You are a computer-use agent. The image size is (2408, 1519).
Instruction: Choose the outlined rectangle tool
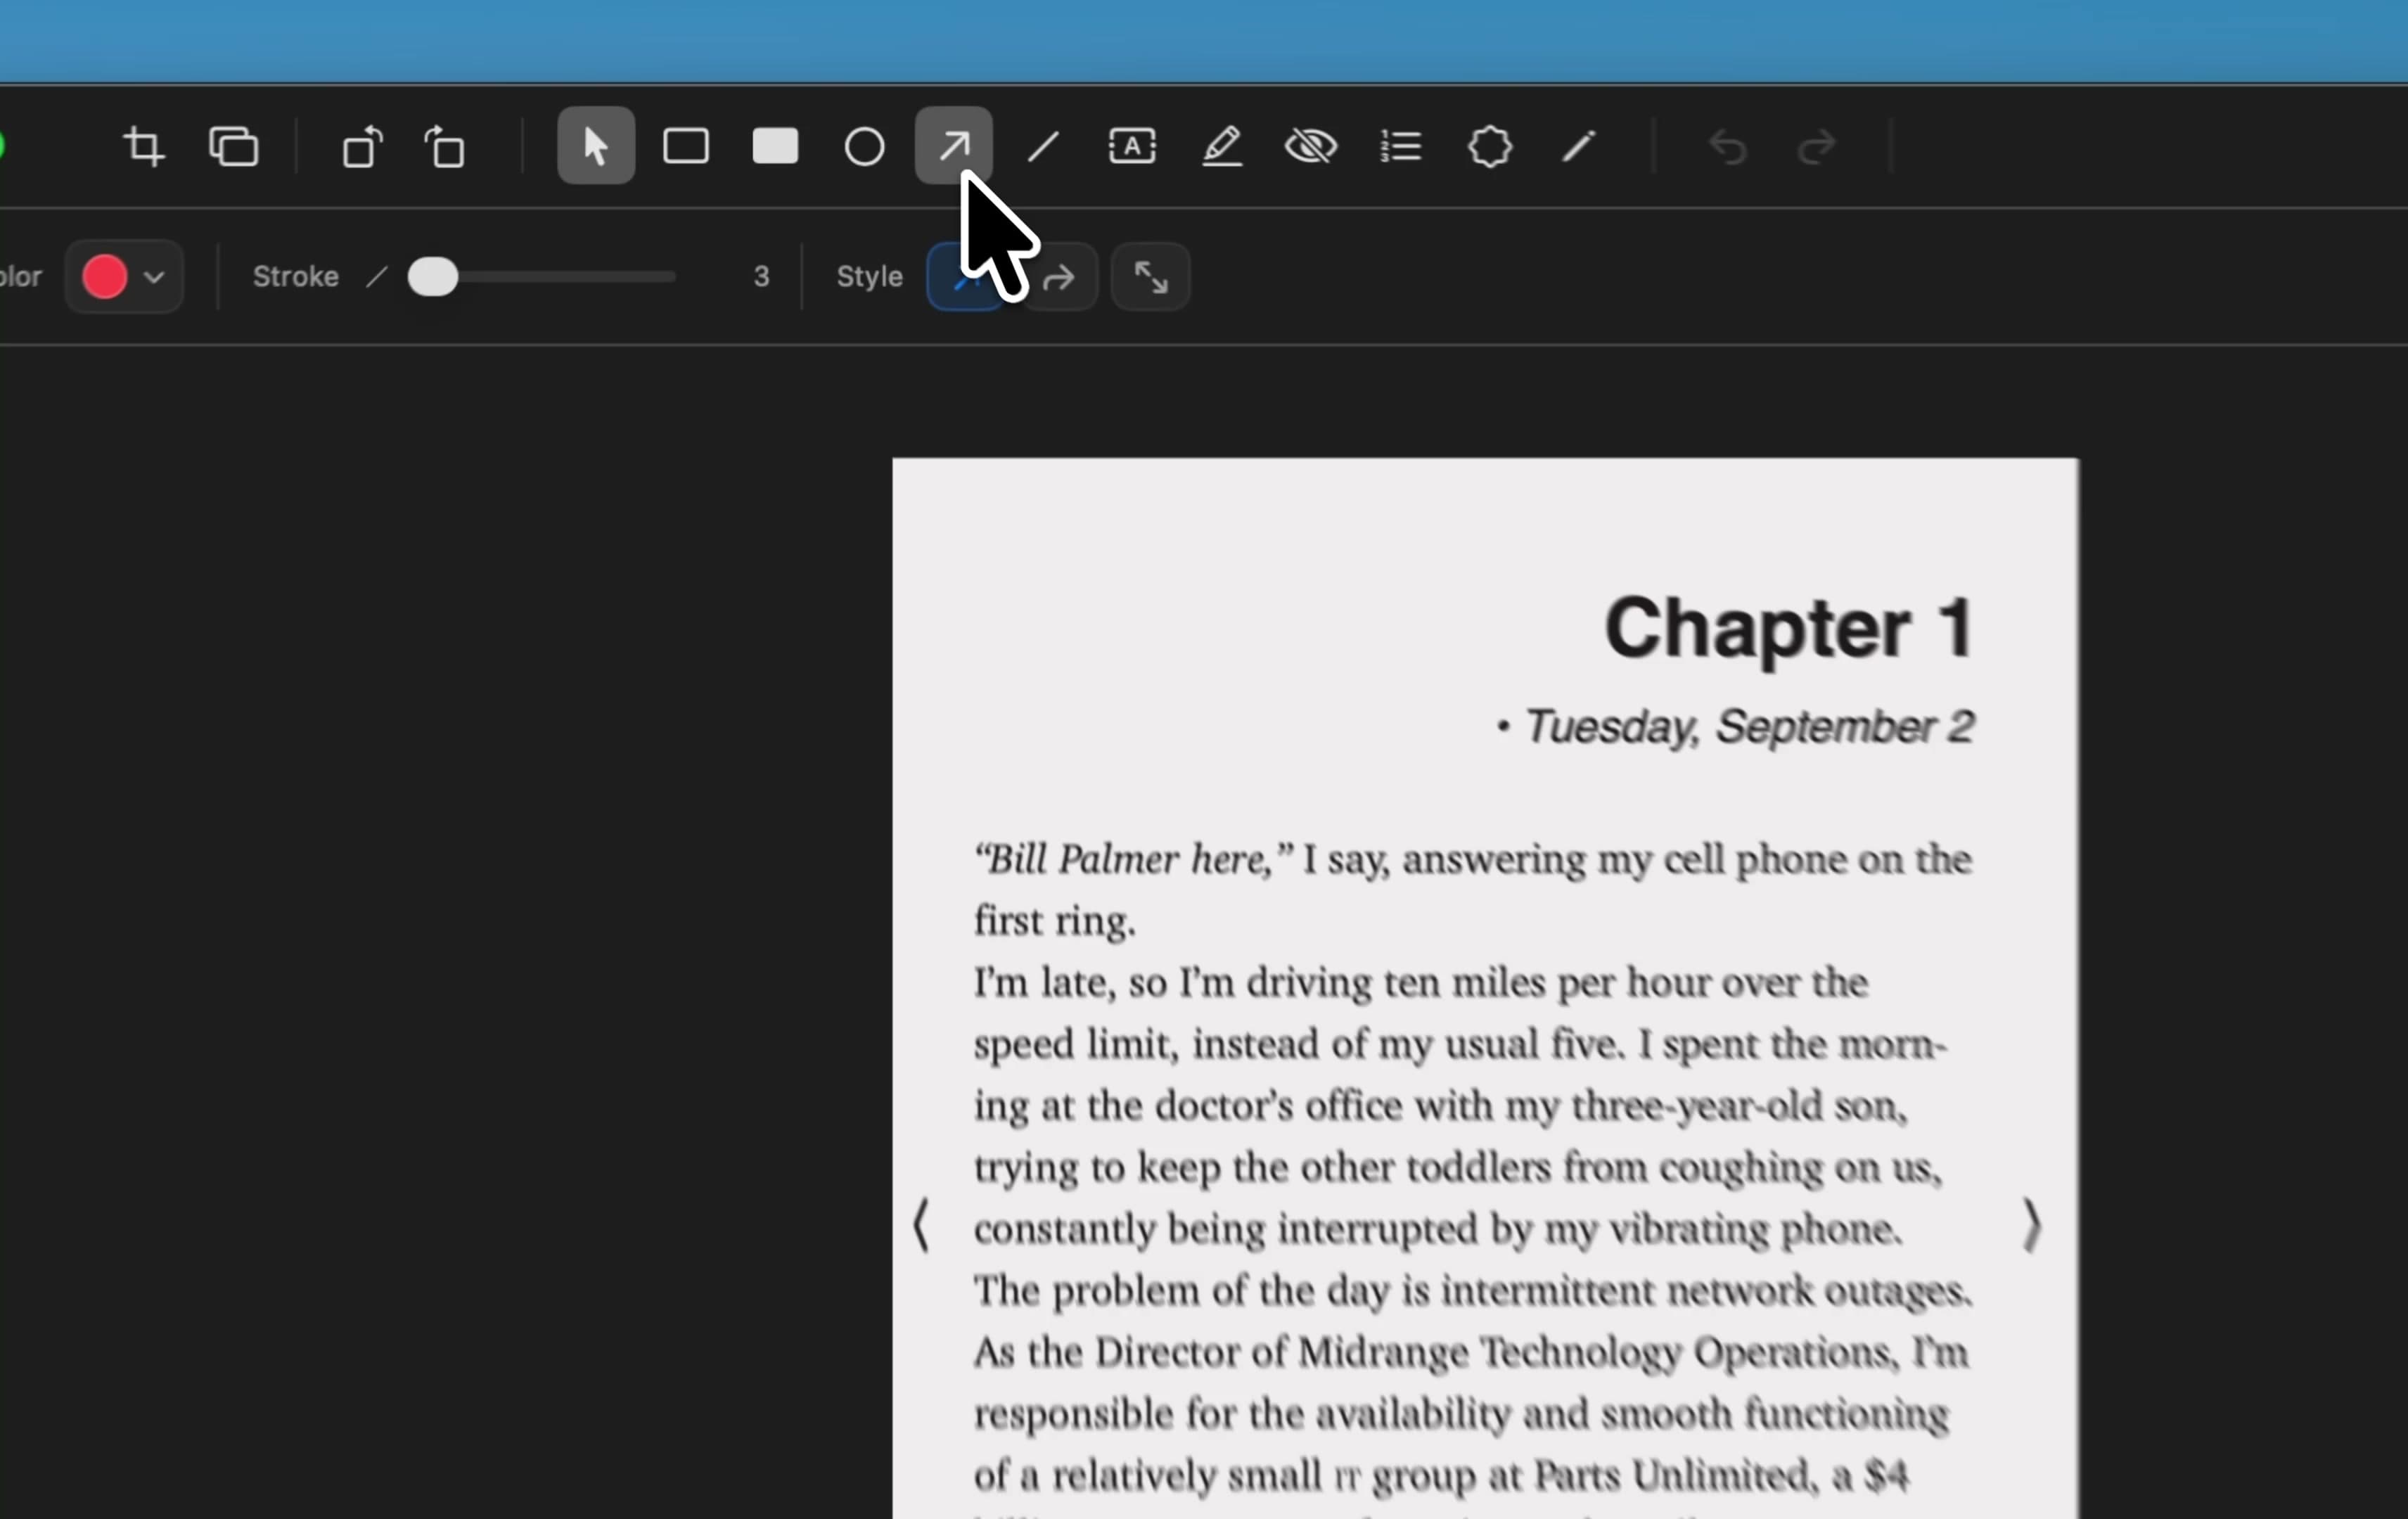pos(686,146)
